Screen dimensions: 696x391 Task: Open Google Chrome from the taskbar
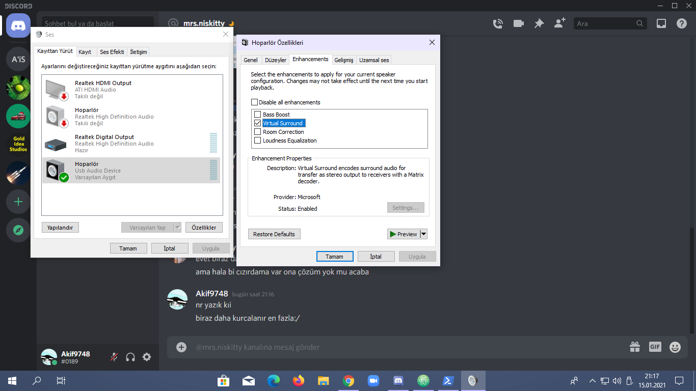[349, 381]
